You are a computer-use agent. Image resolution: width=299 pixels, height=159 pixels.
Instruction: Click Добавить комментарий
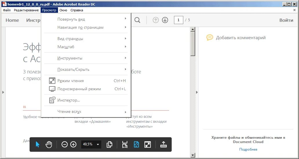241,38
